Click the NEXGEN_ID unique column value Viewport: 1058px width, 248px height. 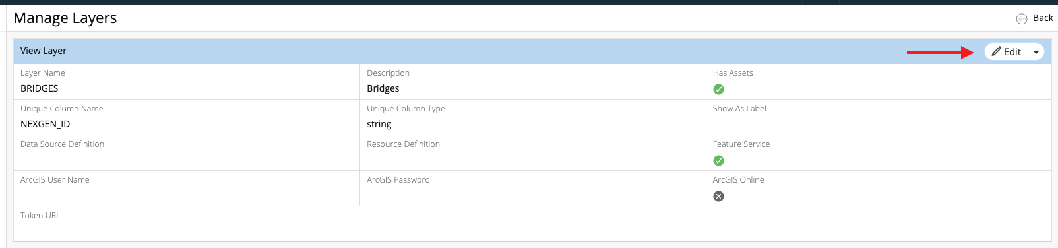point(46,124)
